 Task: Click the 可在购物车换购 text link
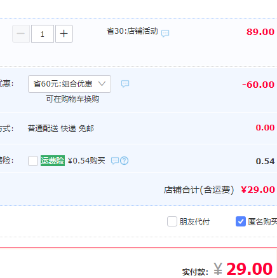coord(72,99)
